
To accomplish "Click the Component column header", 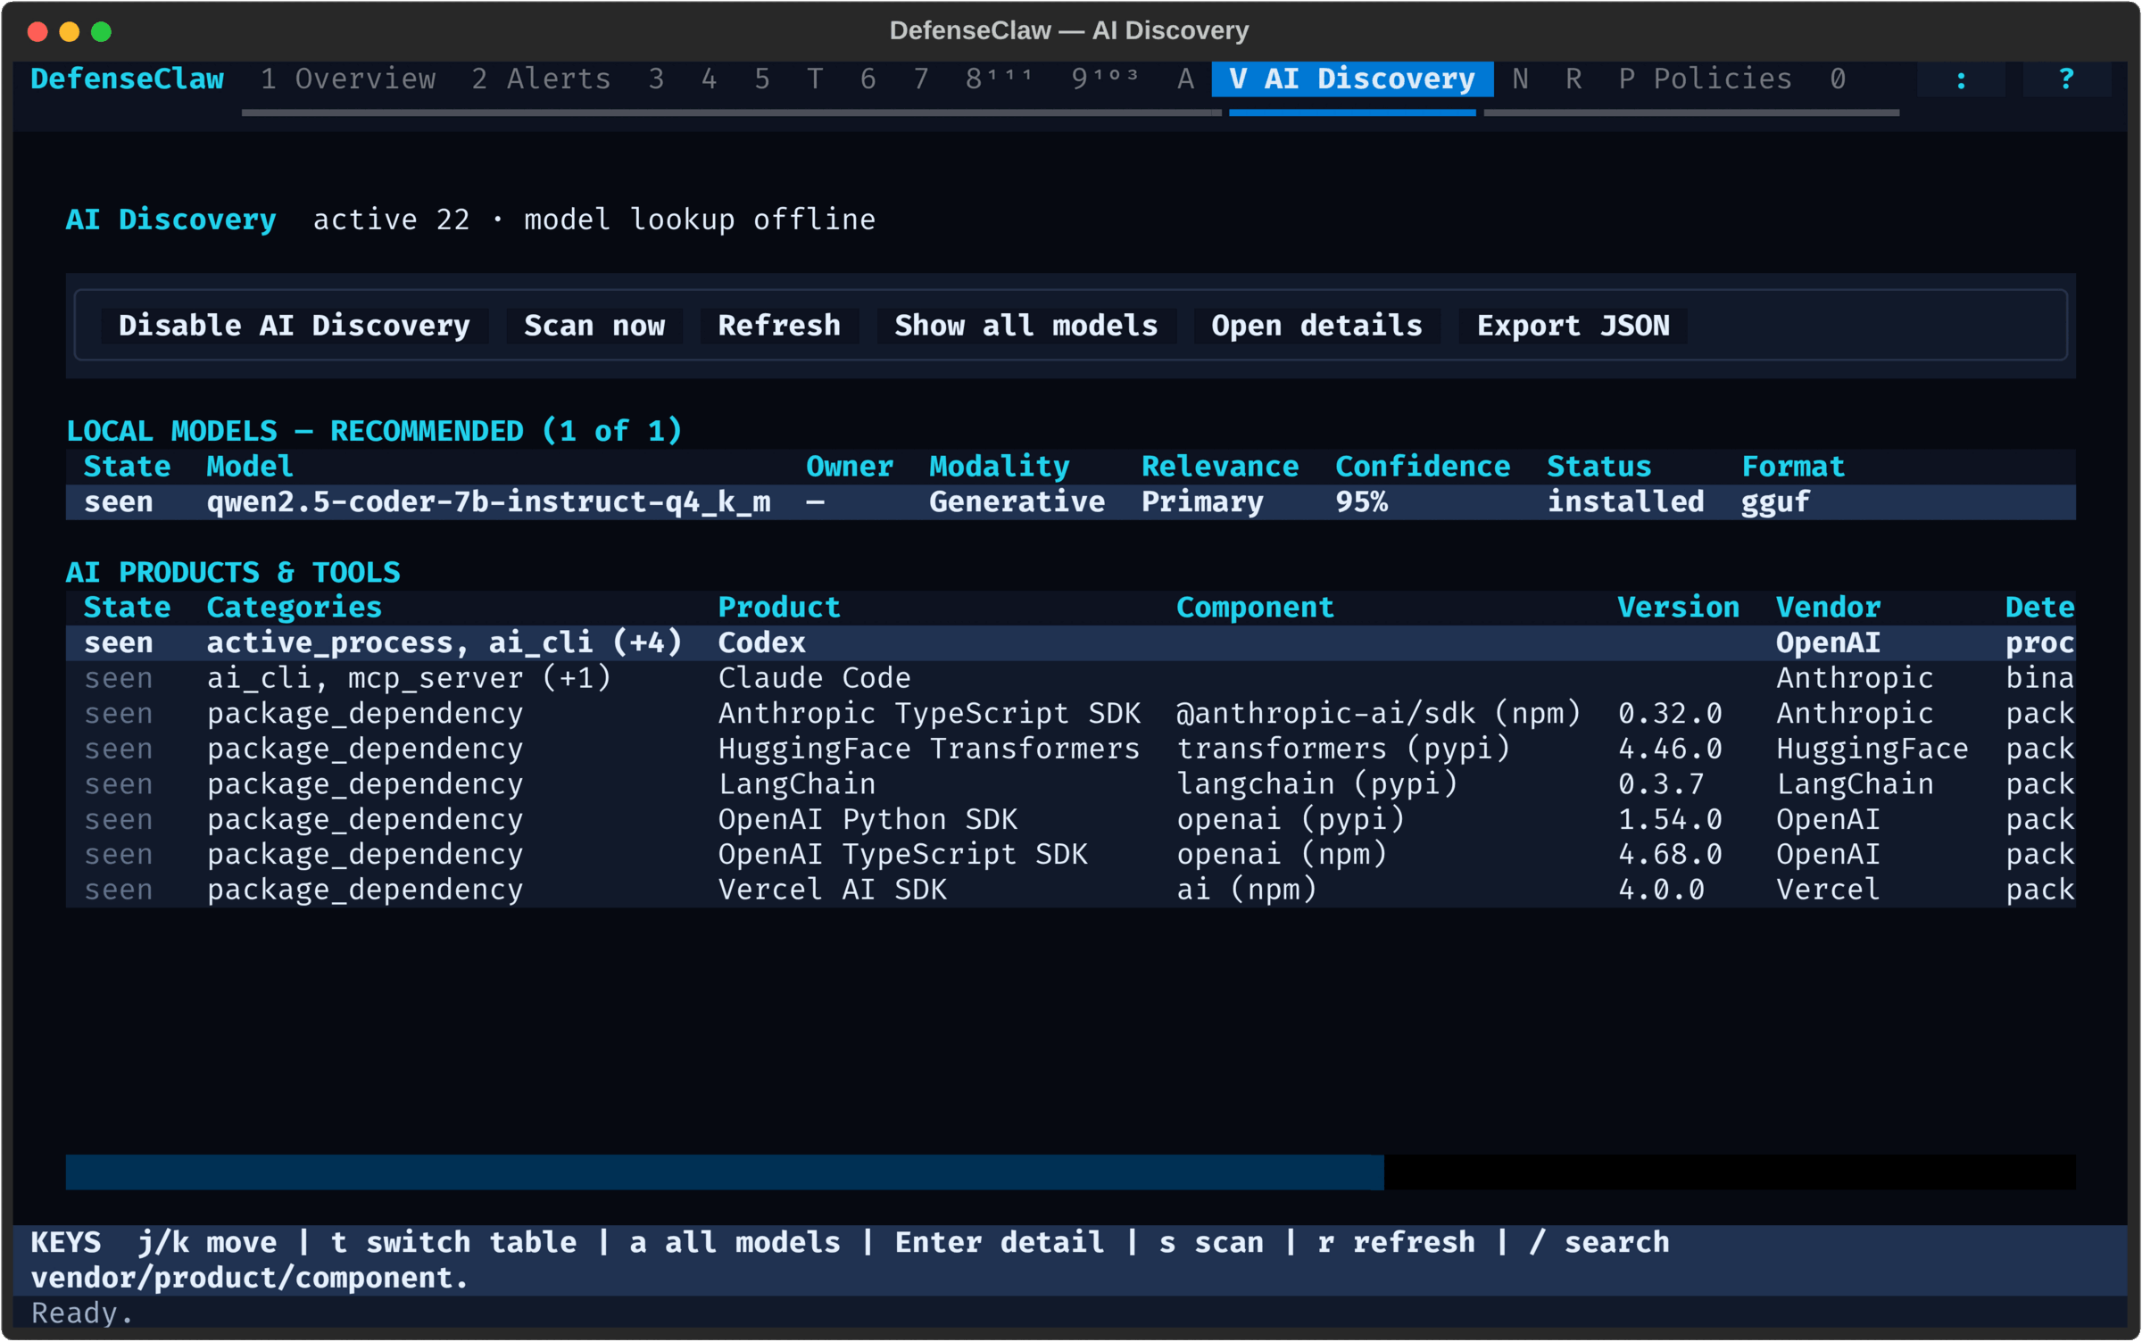I will click(1256, 608).
